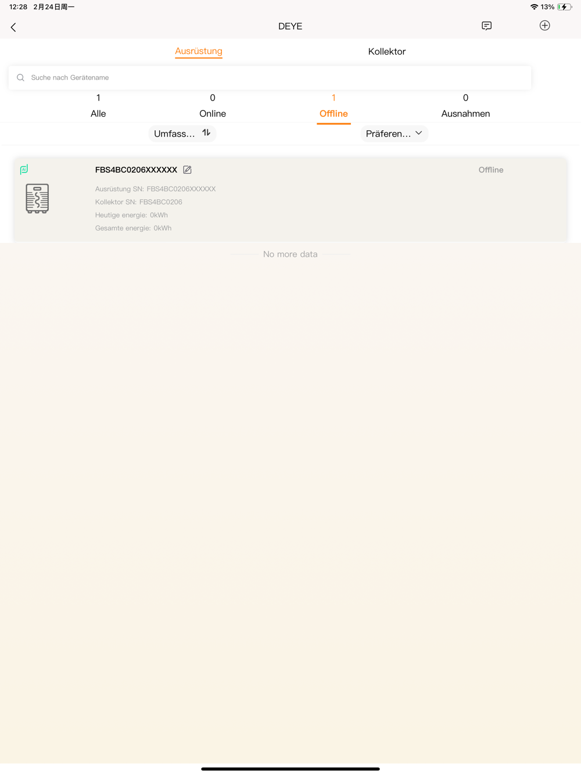This screenshot has width=581, height=775.
Task: Tap the plus circle add icon
Action: pos(545,26)
